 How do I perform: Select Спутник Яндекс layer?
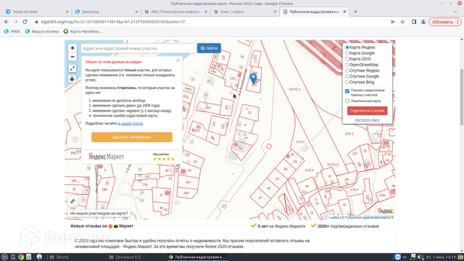click(347, 71)
